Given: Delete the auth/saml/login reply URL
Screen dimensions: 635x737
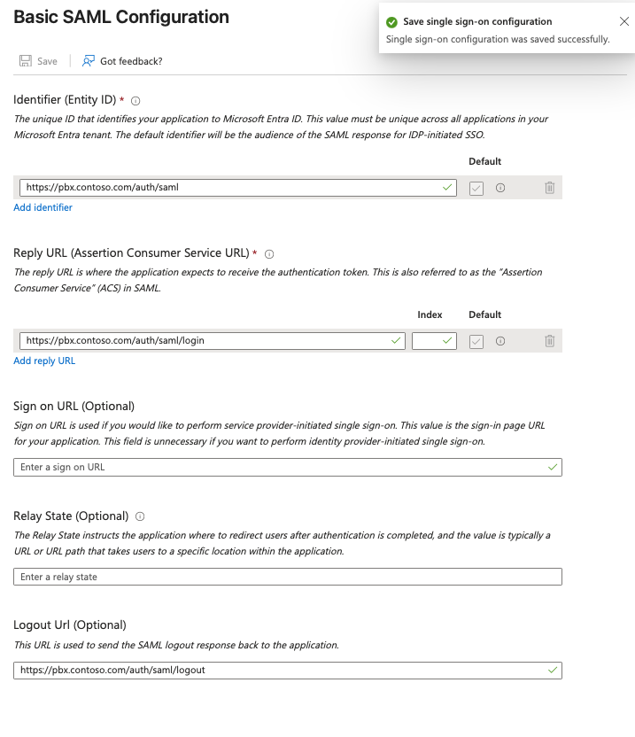Looking at the screenshot, I should click(549, 341).
